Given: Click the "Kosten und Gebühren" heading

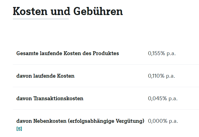Looking at the screenshot, I should pos(68,11).
